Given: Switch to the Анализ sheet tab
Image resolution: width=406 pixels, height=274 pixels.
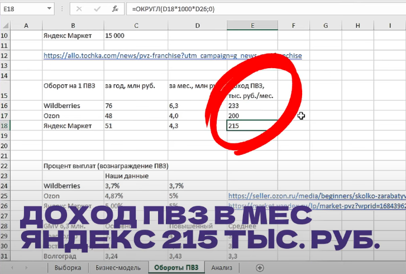Looking at the screenshot, I should click(222, 267).
